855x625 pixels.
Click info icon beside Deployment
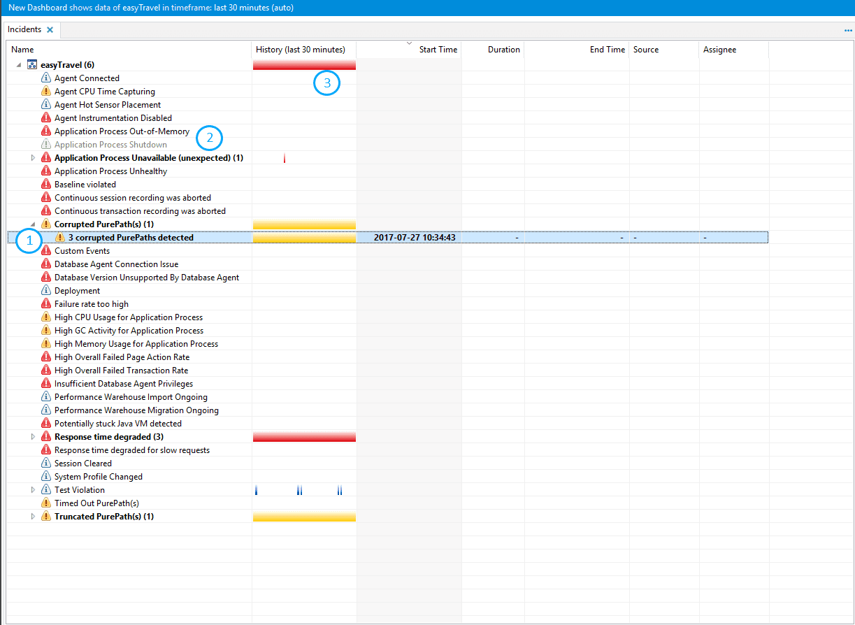point(46,291)
